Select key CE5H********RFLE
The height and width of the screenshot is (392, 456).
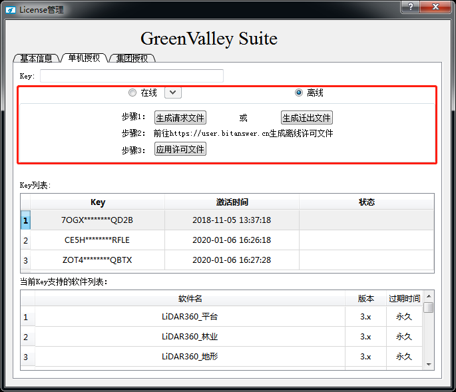tap(97, 240)
